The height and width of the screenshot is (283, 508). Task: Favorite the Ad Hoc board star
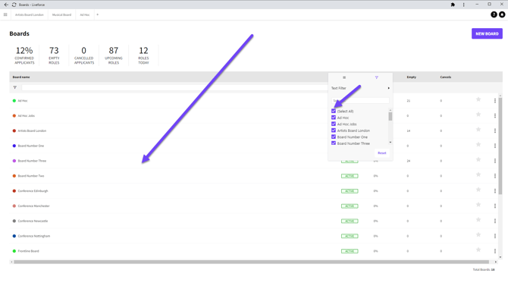coord(478,99)
